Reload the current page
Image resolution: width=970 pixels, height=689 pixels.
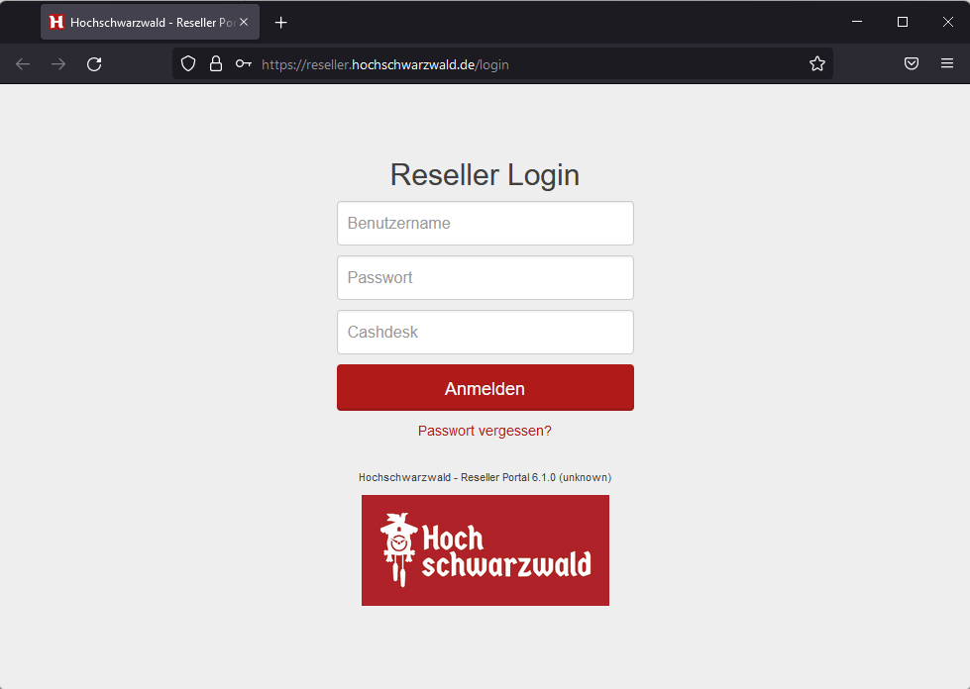[x=94, y=64]
